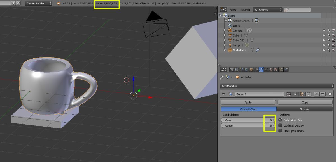Click the mesh data icon beside Cube in outliner

(x=246, y=35)
